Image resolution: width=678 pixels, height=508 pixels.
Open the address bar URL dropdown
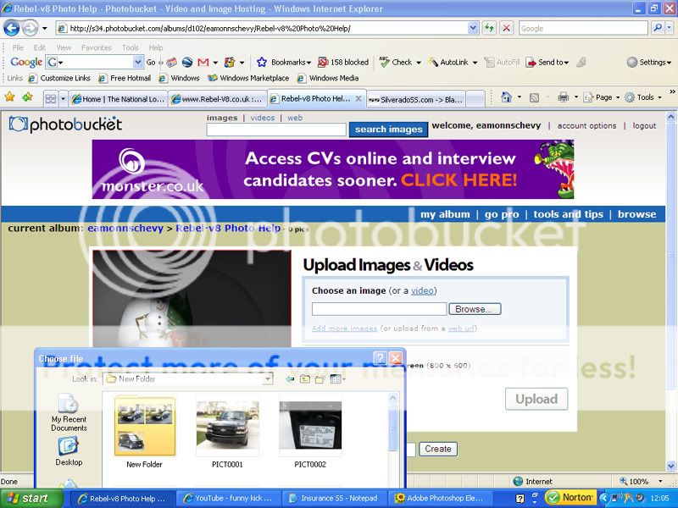[473, 28]
